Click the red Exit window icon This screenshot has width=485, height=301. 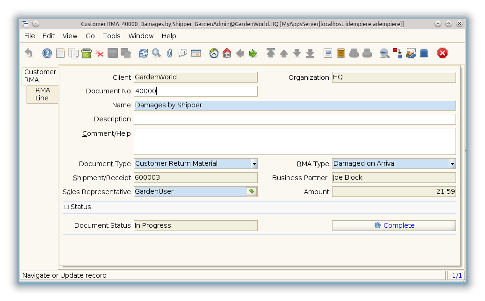442,53
